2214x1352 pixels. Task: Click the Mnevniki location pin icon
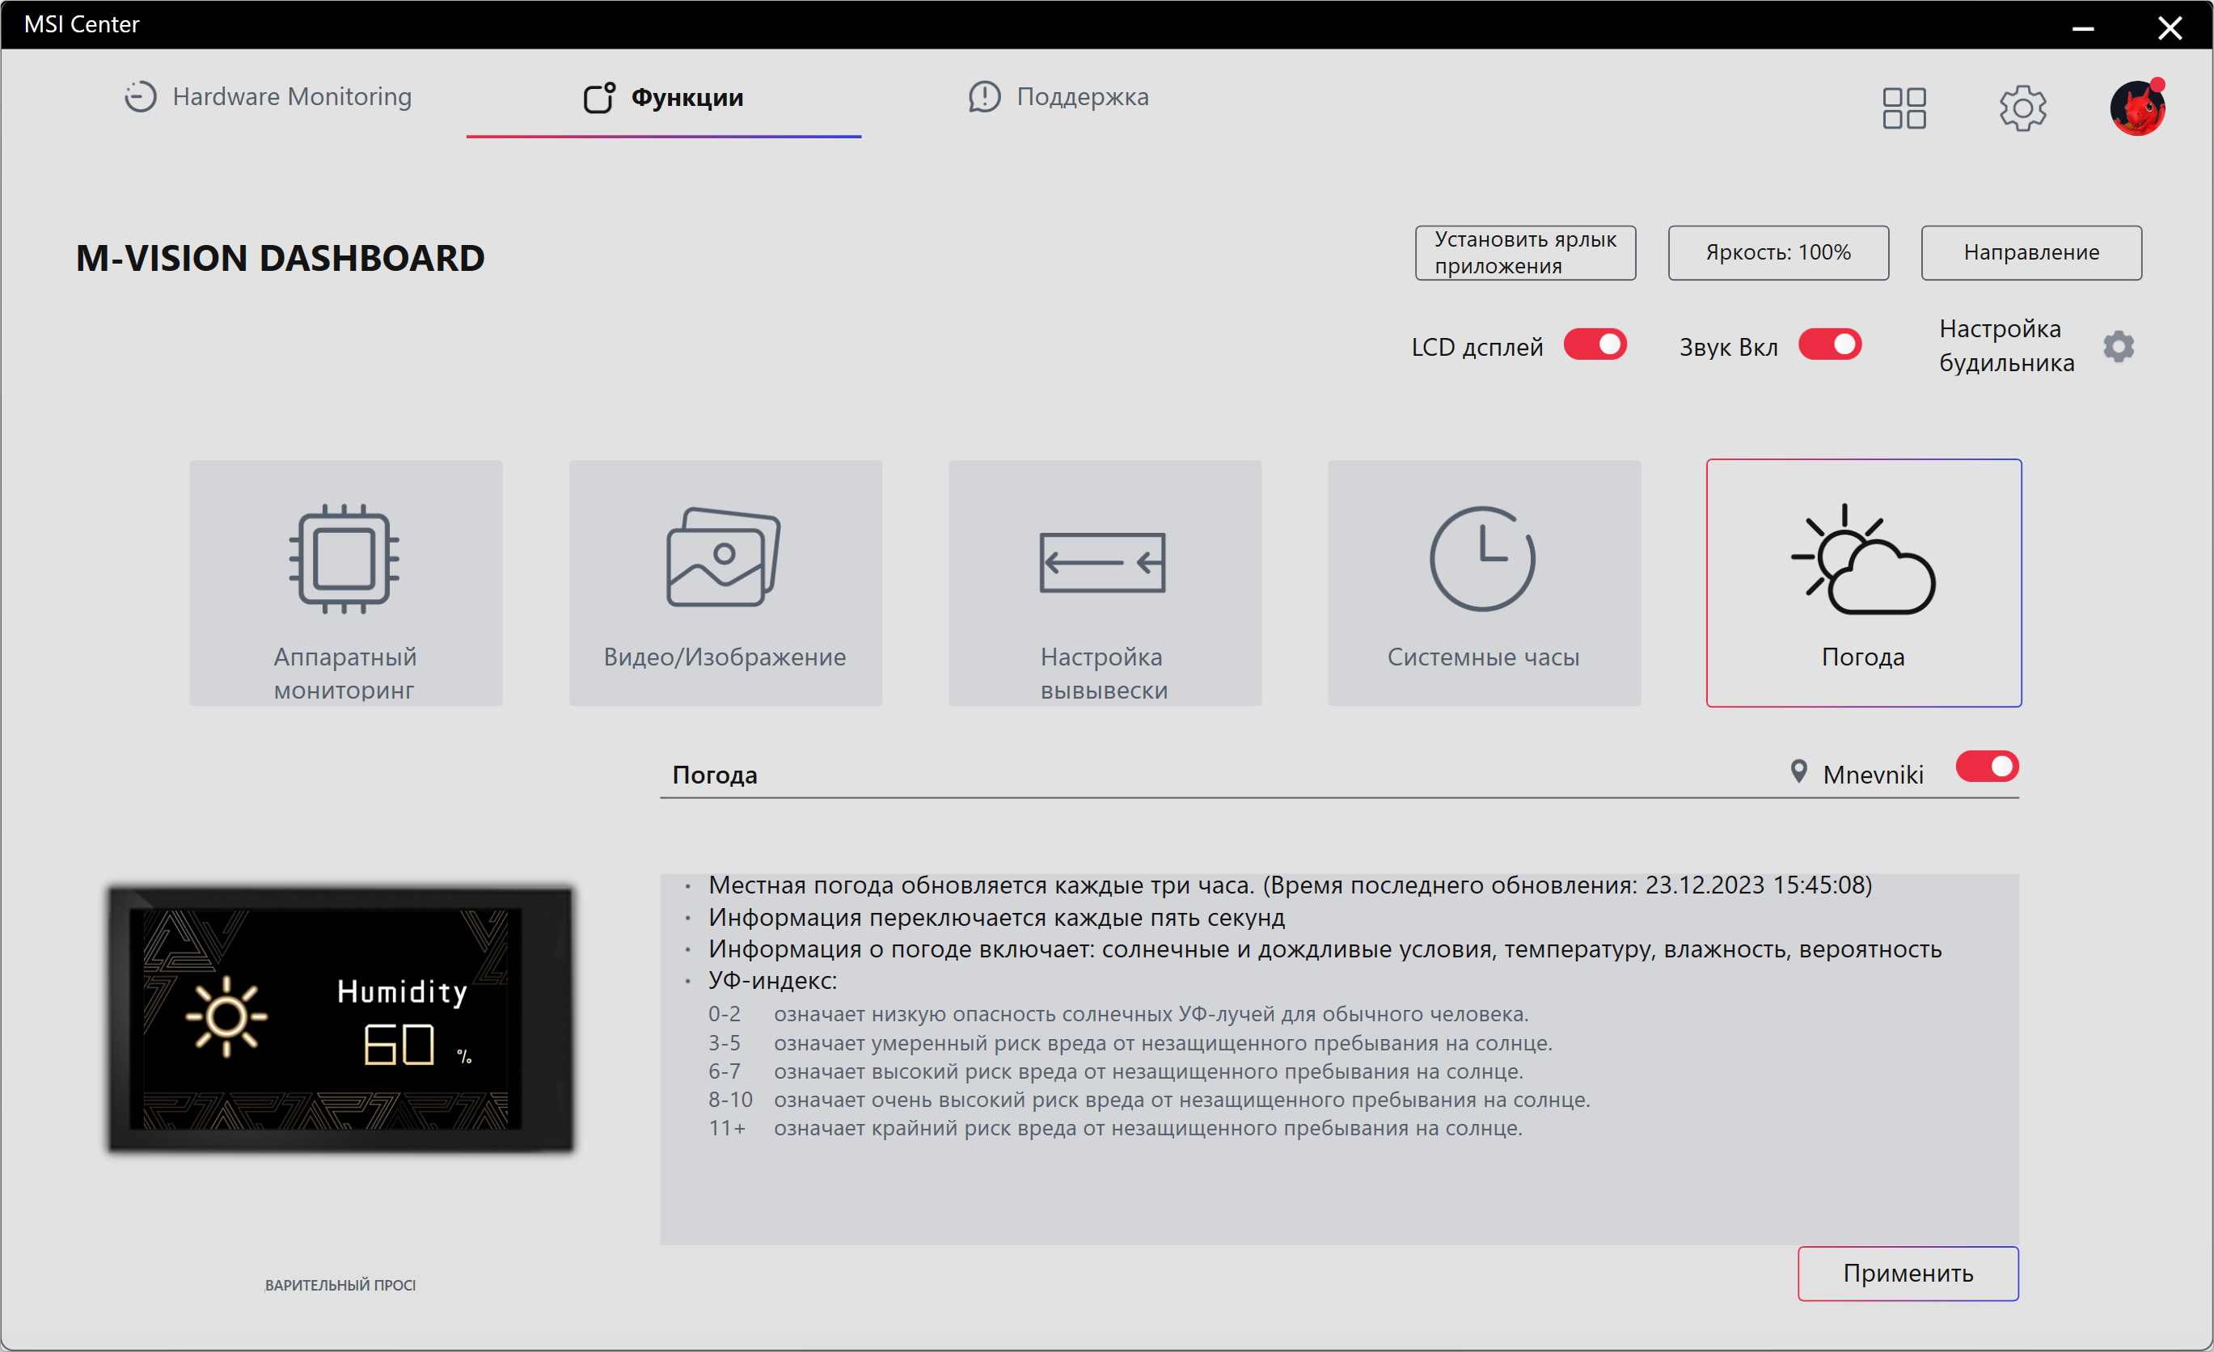1798,771
